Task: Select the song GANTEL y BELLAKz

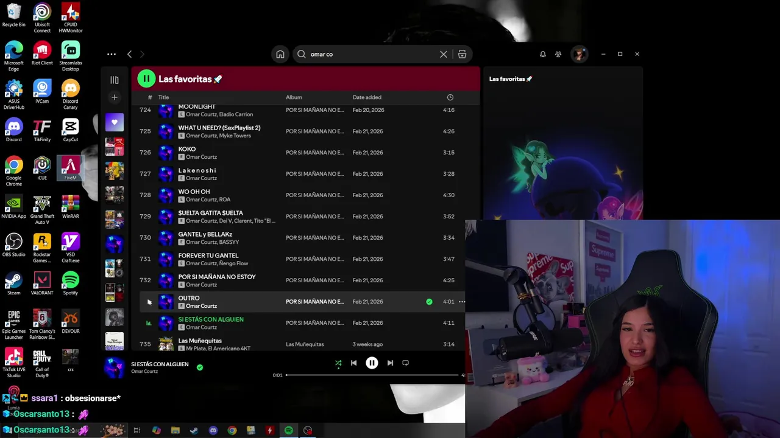Action: click(205, 234)
